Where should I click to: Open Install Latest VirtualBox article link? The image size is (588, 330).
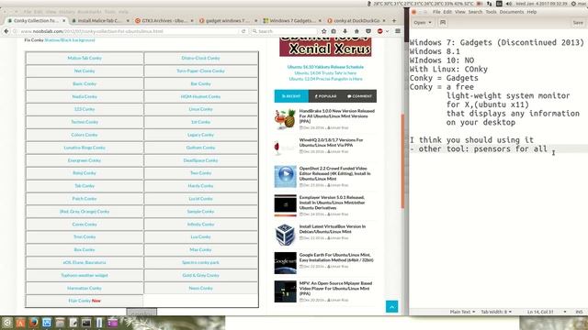pos(333,229)
